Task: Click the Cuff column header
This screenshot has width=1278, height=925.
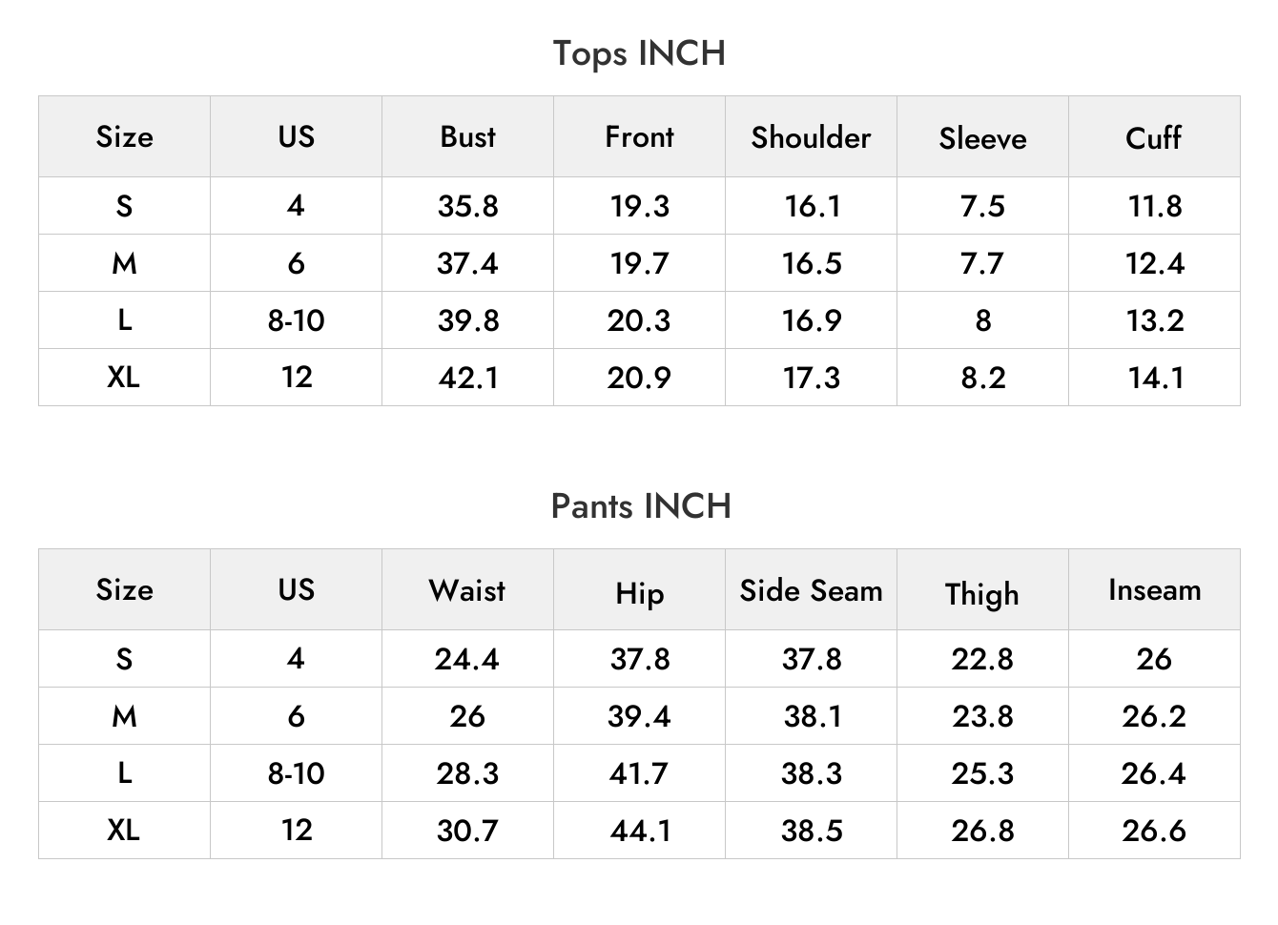Action: [x=1154, y=137]
